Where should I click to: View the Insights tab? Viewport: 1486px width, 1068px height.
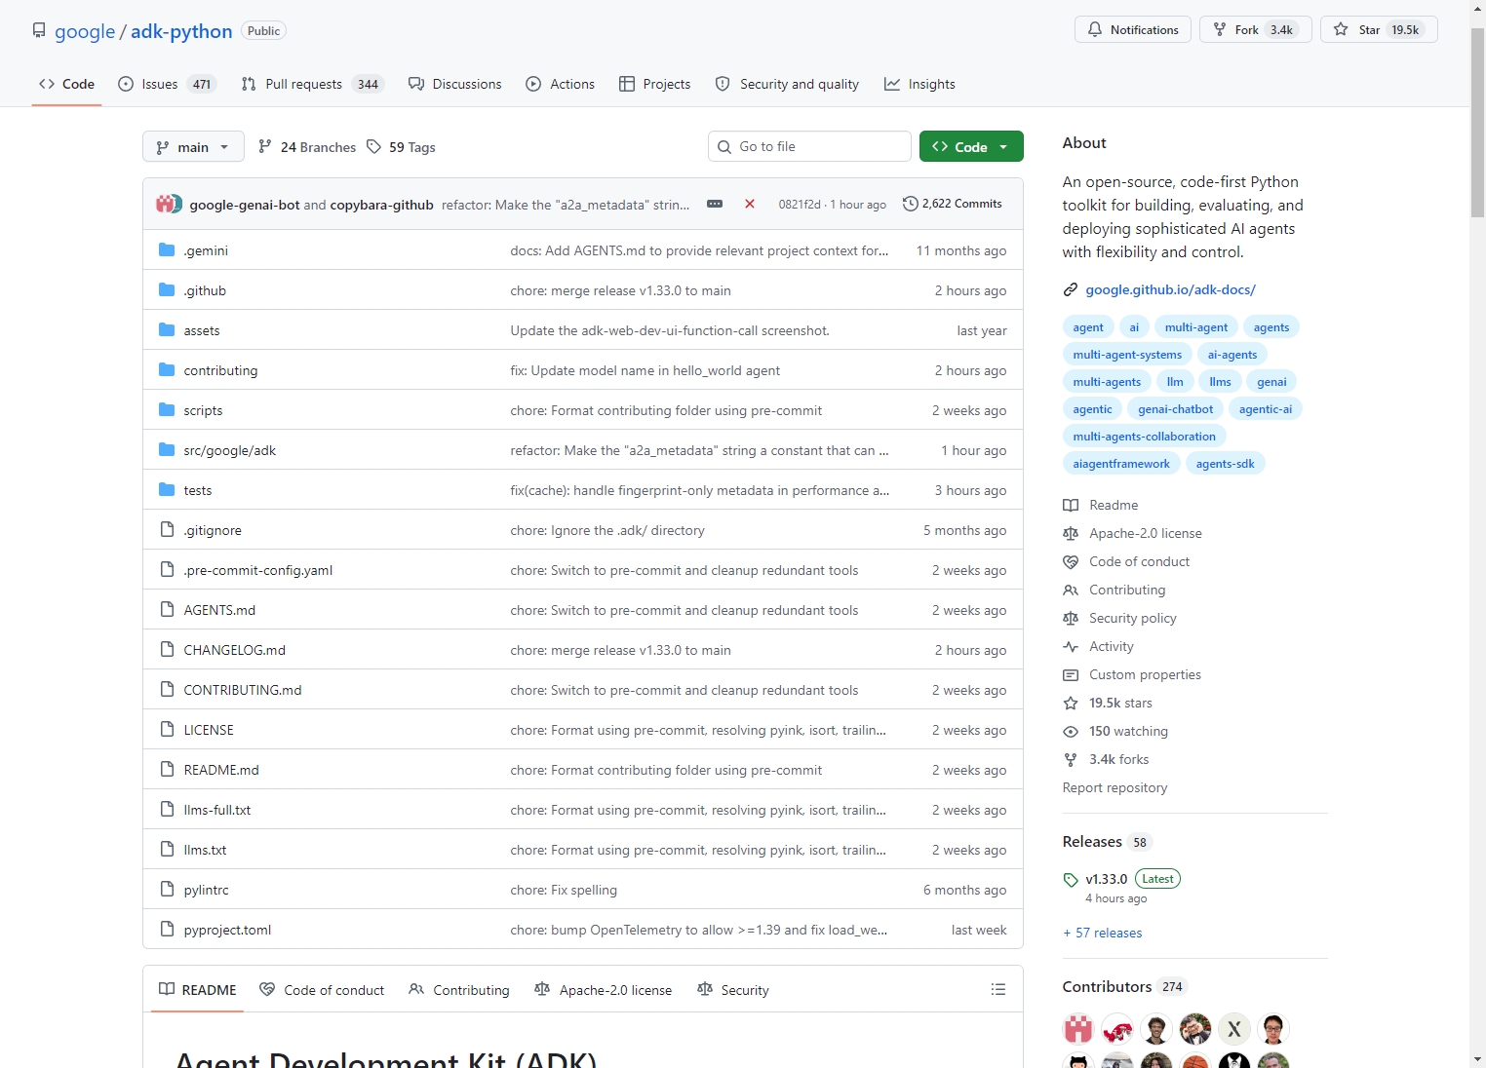919,84
